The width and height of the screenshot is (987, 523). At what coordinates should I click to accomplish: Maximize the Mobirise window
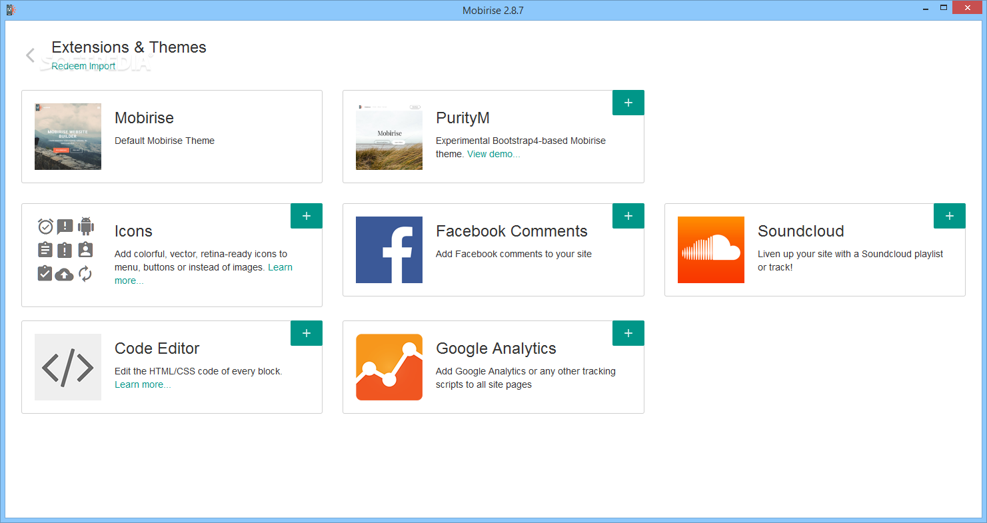pos(944,8)
